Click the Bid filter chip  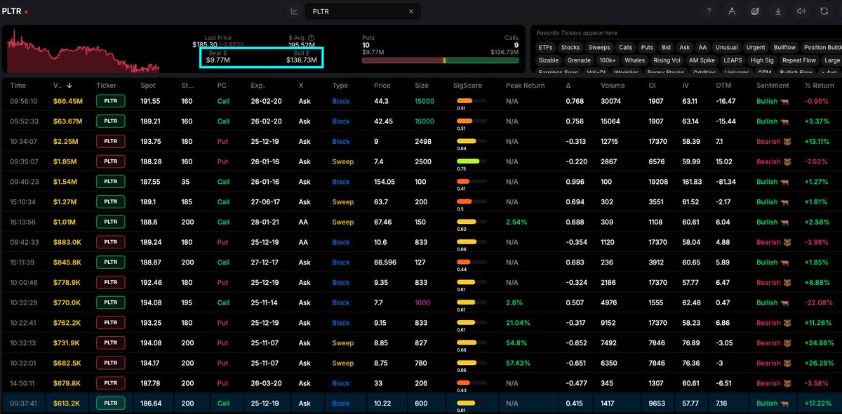click(667, 47)
